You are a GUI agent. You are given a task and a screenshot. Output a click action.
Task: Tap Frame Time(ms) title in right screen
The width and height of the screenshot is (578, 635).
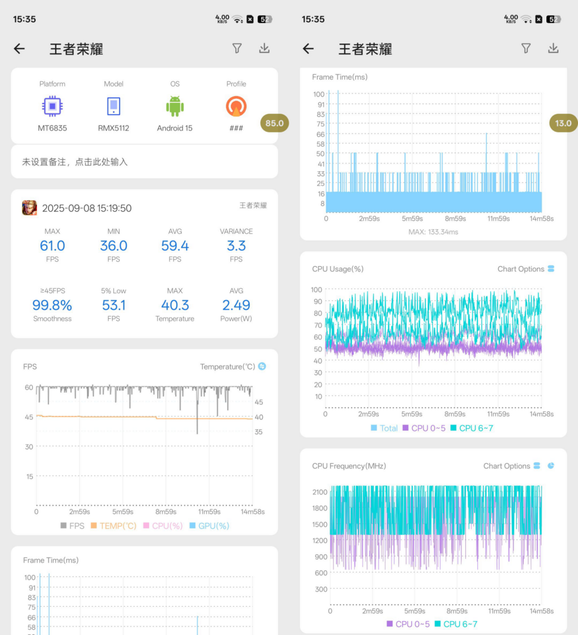tap(340, 77)
